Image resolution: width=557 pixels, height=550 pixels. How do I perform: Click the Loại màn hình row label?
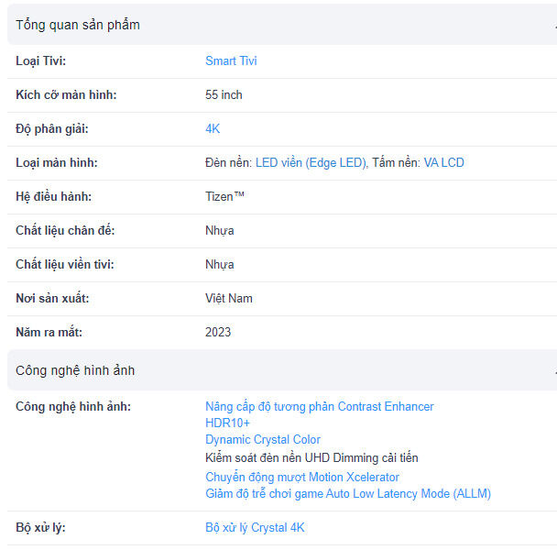point(57,163)
